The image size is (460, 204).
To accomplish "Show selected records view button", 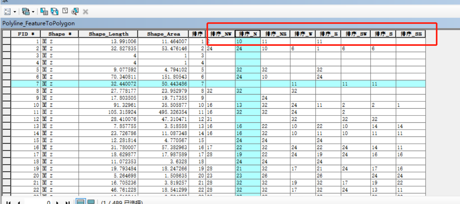I will pos(91,202).
